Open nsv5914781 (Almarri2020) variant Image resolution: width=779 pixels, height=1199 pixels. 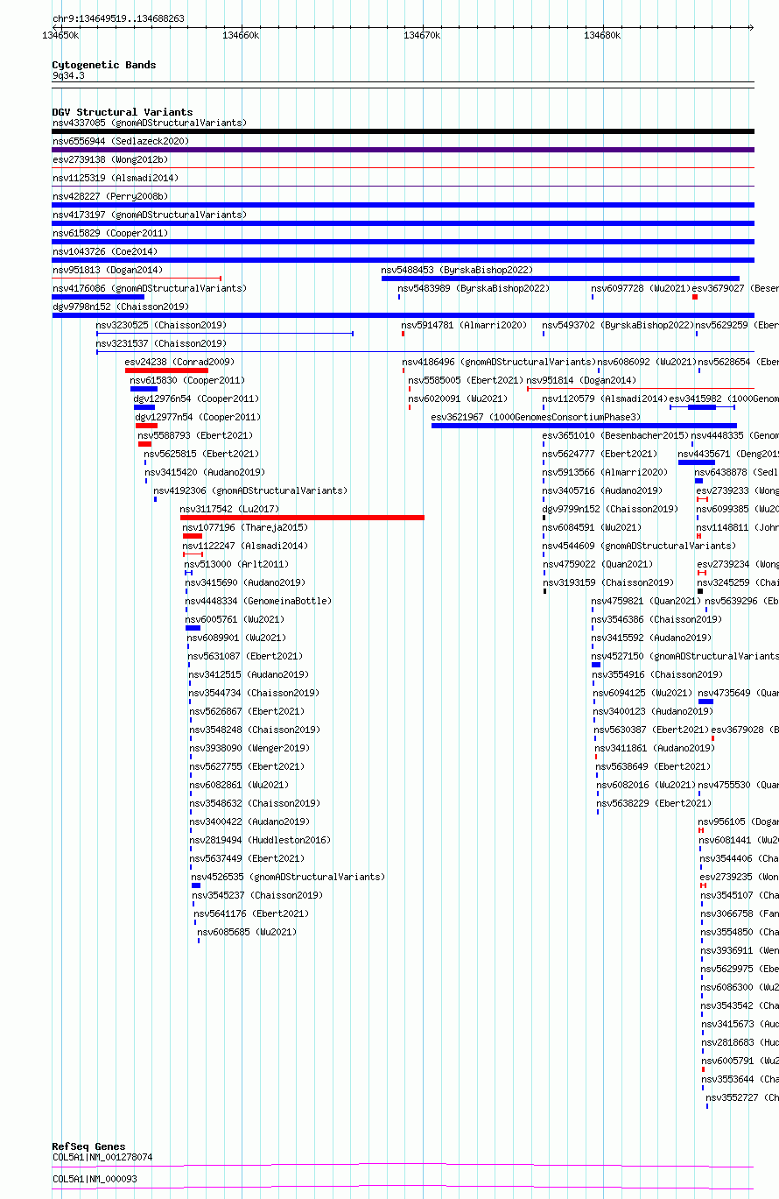(x=464, y=325)
